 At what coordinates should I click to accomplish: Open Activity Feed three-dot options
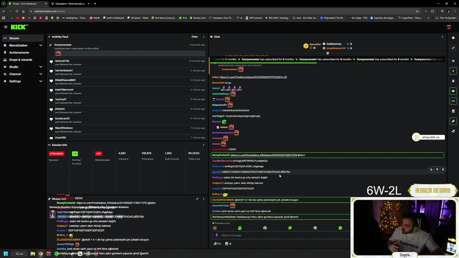[x=204, y=37]
